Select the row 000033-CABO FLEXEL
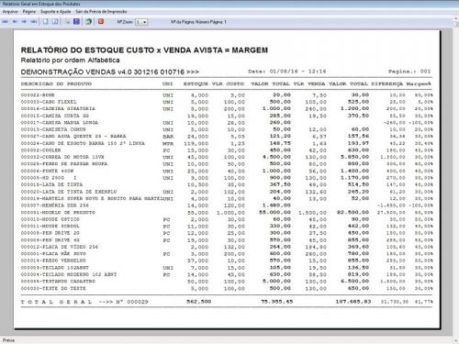This screenshot has width=459, height=344. tap(227, 102)
